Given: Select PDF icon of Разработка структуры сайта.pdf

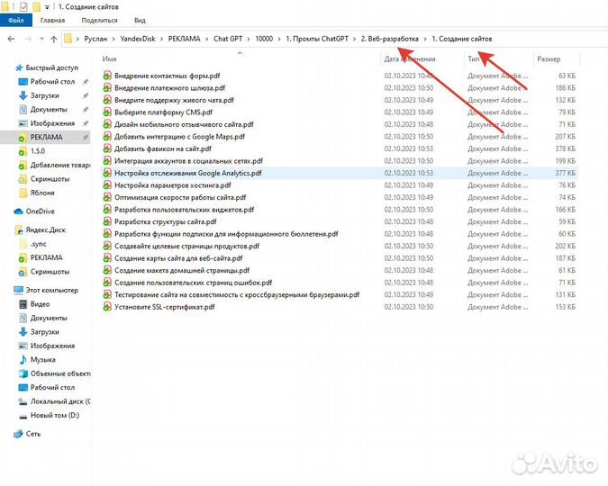Looking at the screenshot, I should coord(107,222).
